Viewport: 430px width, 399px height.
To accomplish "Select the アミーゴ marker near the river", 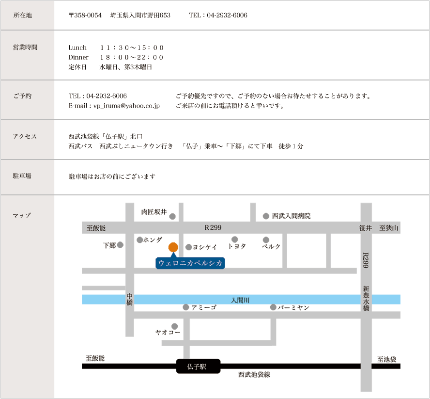I will coord(185,306).
